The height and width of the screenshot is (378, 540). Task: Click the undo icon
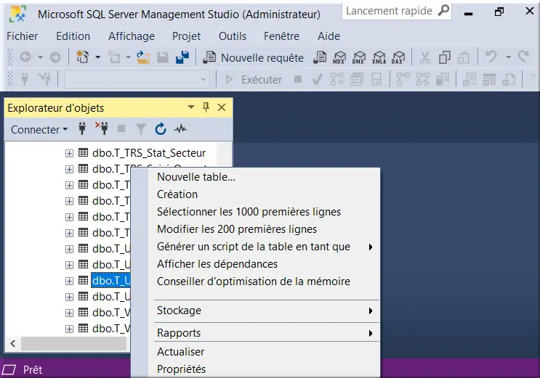pos(491,57)
